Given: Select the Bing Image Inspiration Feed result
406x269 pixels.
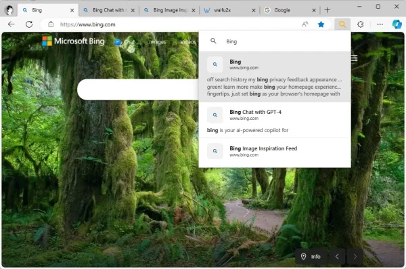Looking at the screenshot, I should click(275, 152).
